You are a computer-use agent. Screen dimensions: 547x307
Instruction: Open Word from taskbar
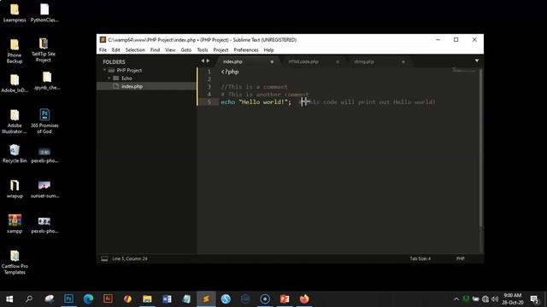click(167, 298)
